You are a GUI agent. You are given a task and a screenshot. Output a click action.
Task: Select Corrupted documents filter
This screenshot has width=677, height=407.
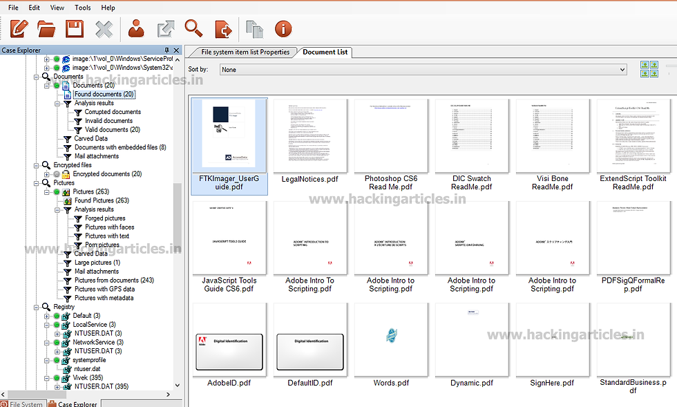coord(113,112)
